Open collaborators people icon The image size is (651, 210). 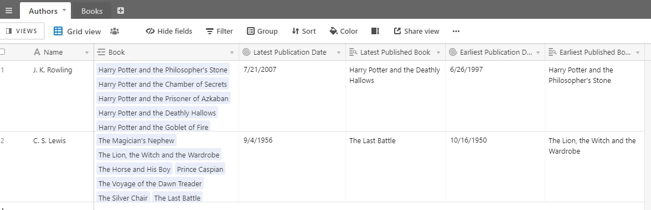point(115,31)
